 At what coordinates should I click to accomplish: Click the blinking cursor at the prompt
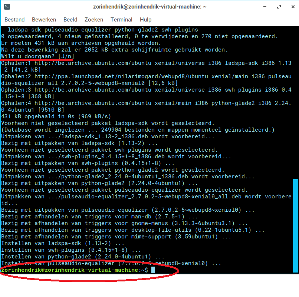pos(153,270)
